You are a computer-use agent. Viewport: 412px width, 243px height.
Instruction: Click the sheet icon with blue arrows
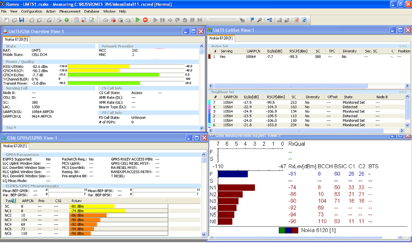(x=304, y=20)
